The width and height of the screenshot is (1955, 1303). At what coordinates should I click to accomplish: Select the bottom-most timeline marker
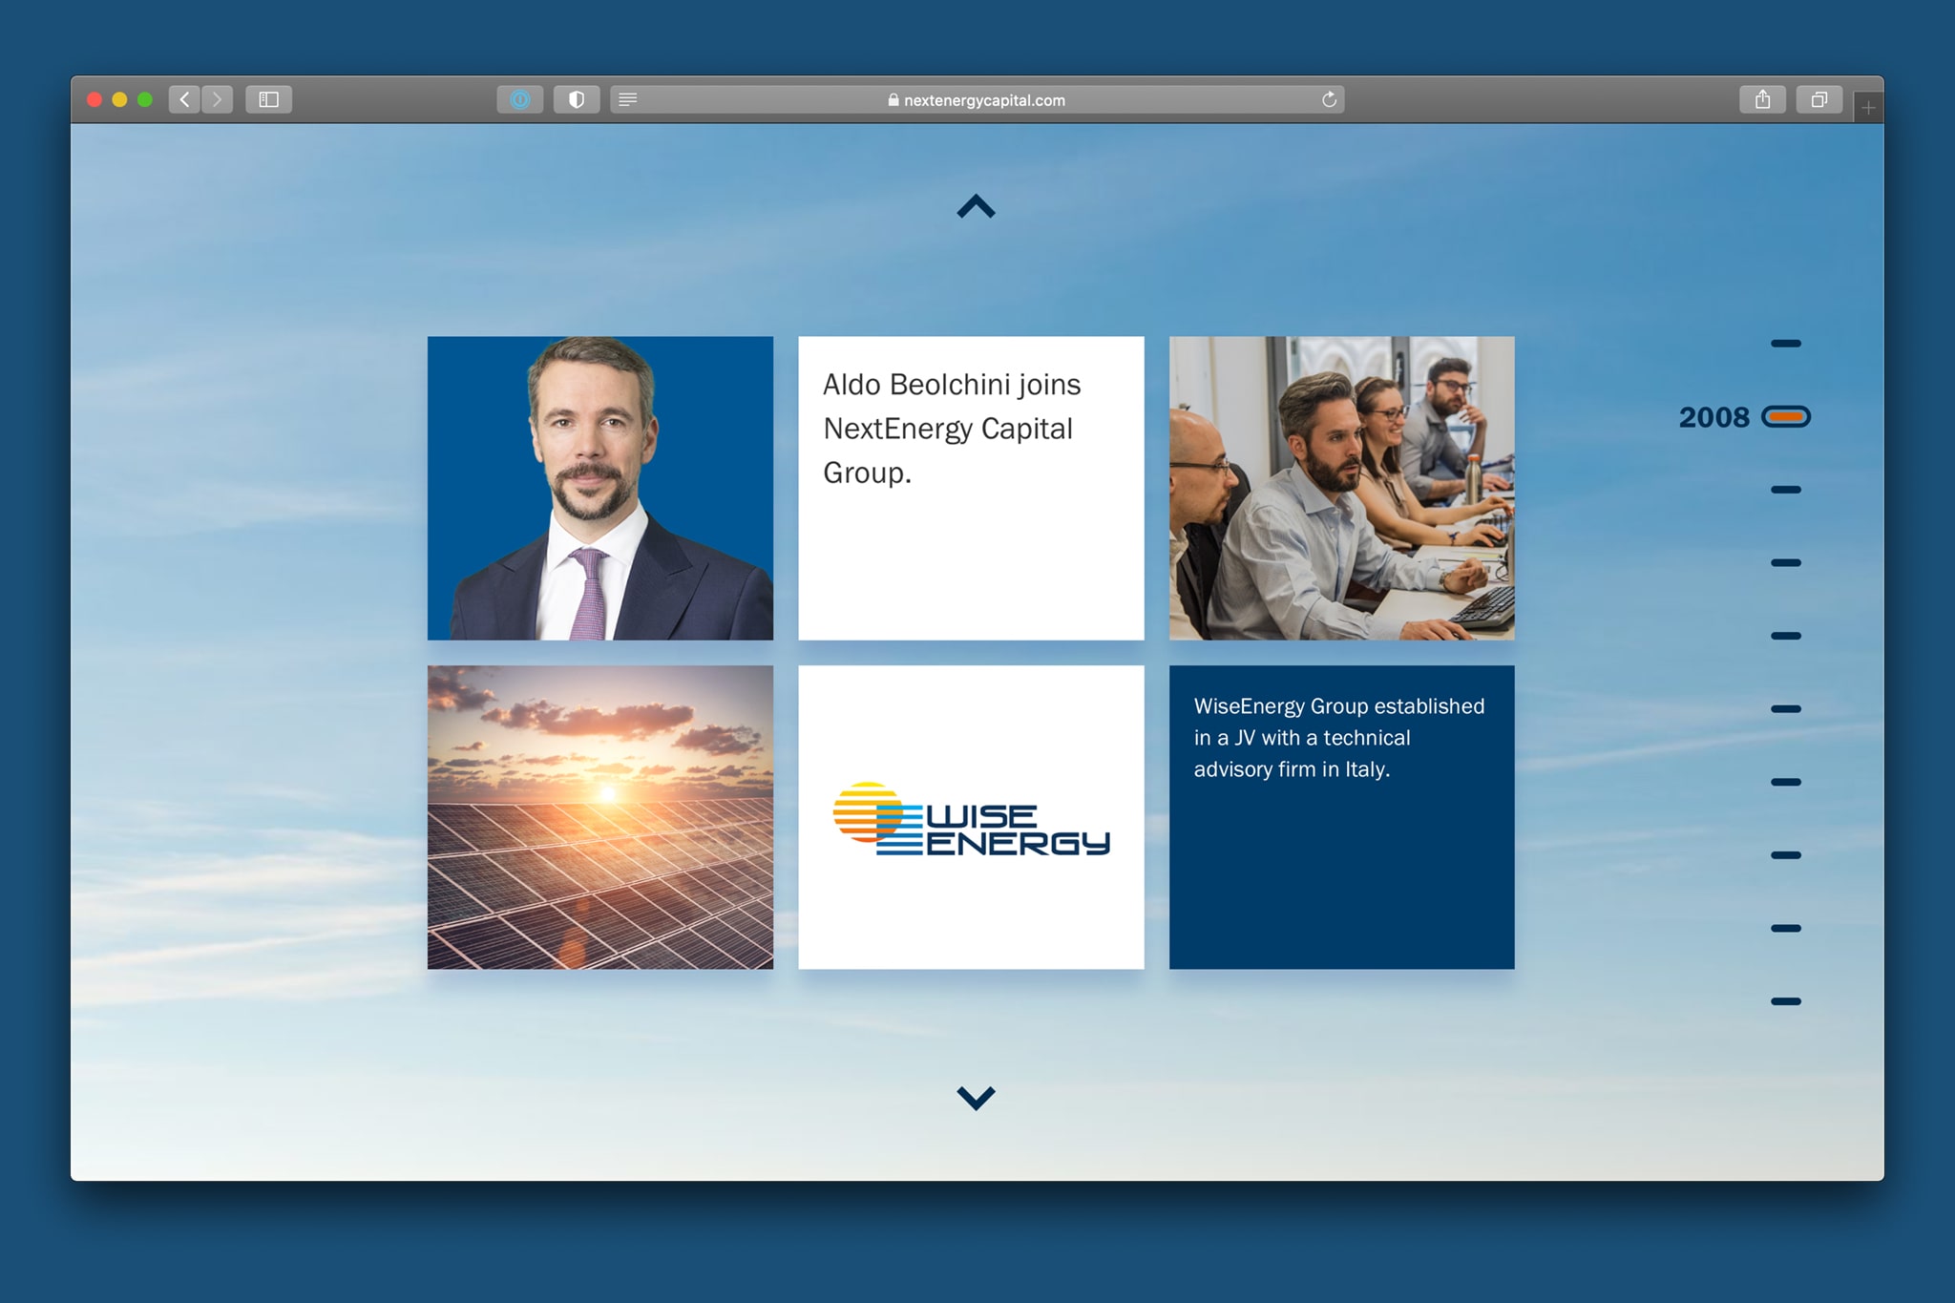[1785, 1001]
